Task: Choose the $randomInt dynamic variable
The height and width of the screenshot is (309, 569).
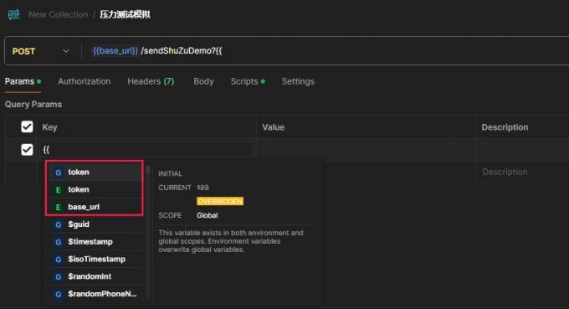Action: click(95, 276)
